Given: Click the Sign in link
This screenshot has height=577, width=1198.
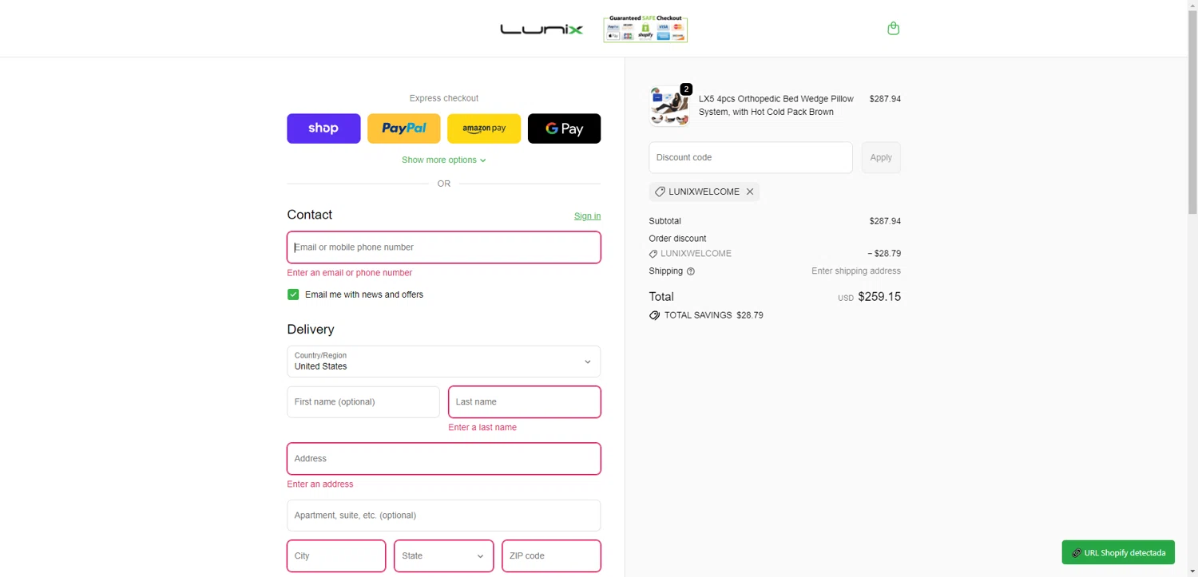Looking at the screenshot, I should point(587,216).
